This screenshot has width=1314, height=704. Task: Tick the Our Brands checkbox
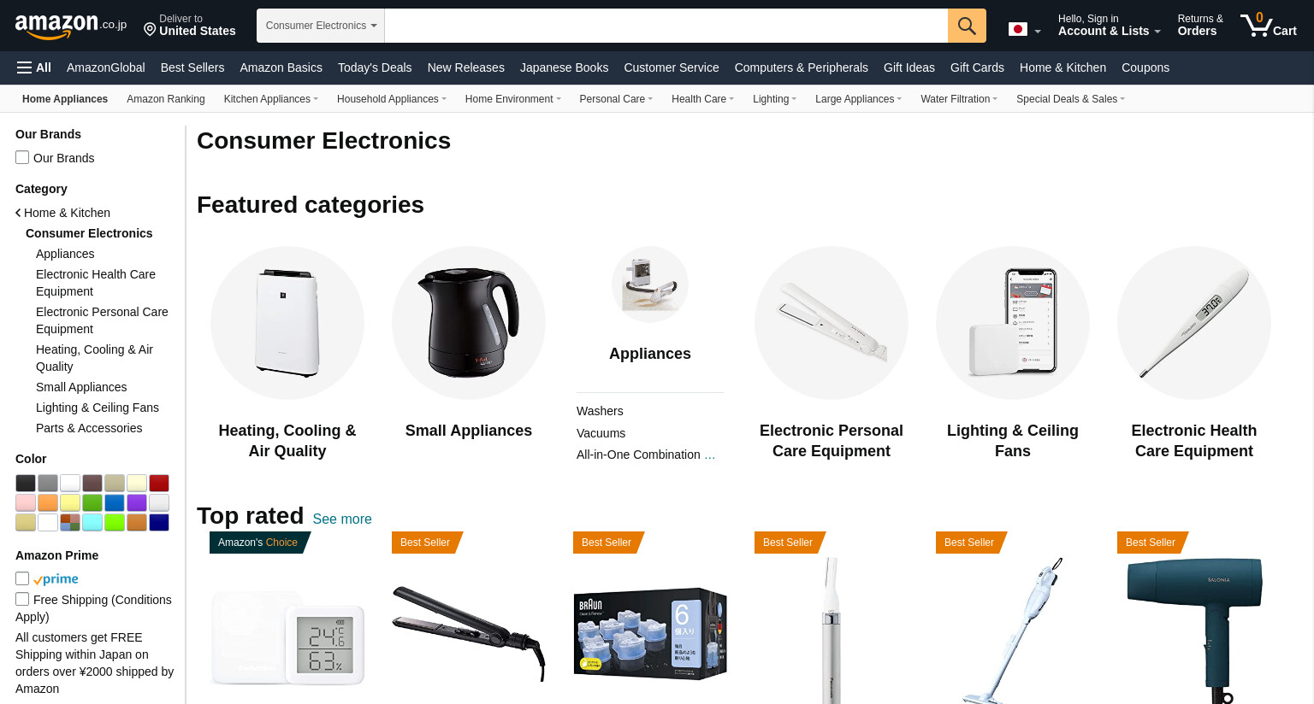[x=22, y=157]
